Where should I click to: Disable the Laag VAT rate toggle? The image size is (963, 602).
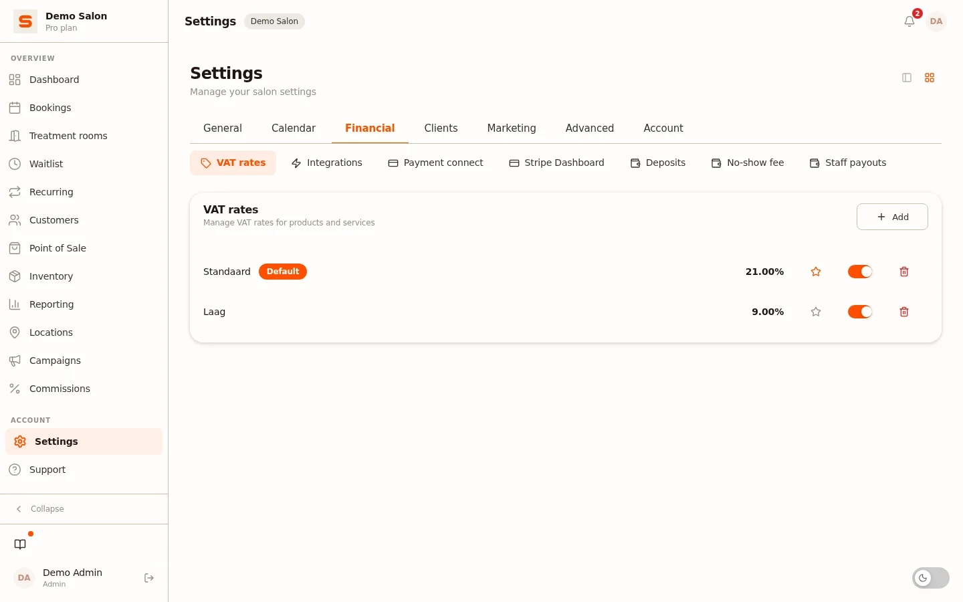(x=860, y=312)
